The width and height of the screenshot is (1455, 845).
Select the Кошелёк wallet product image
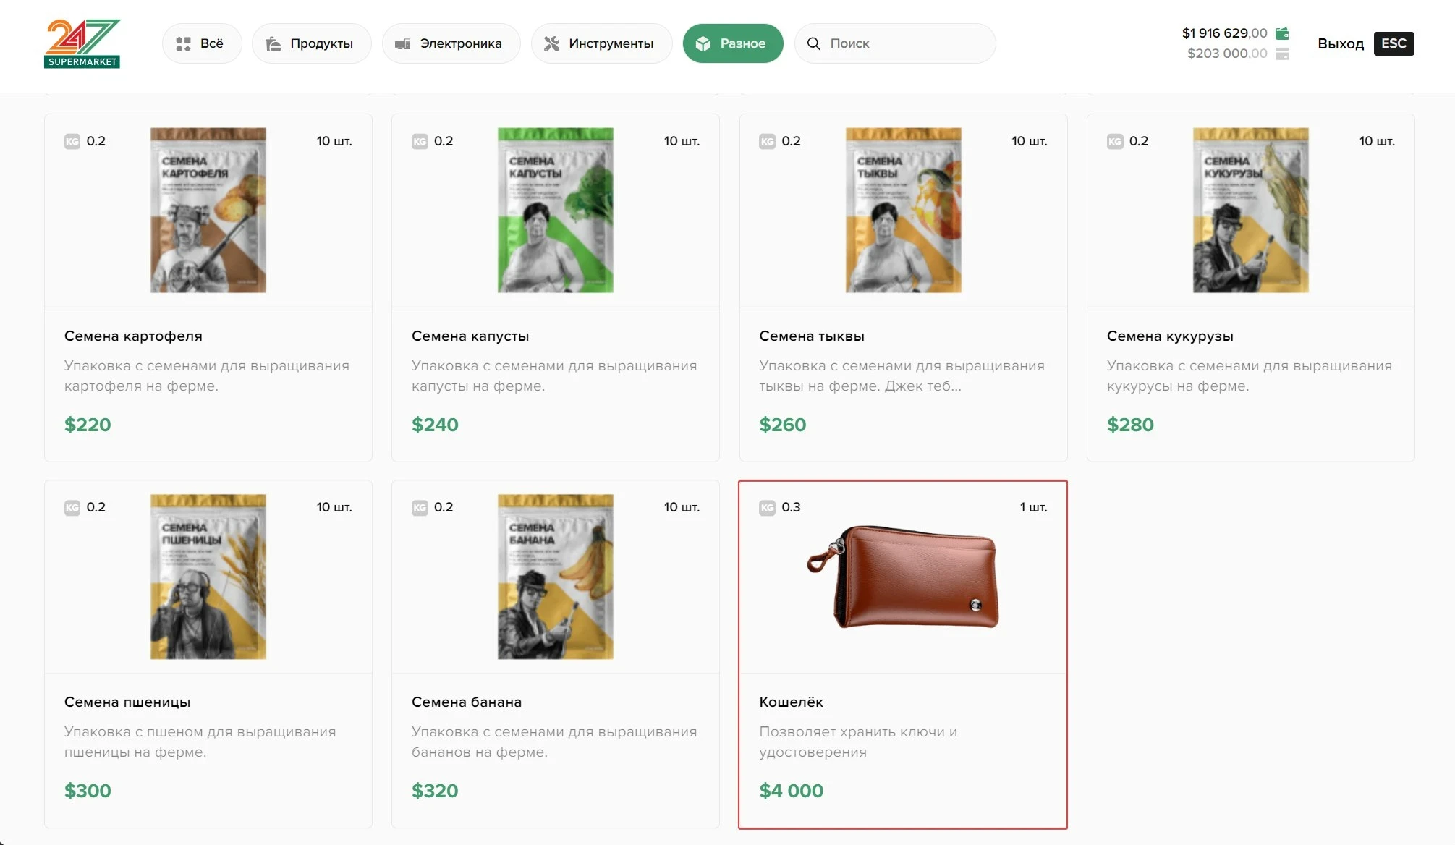pos(902,577)
